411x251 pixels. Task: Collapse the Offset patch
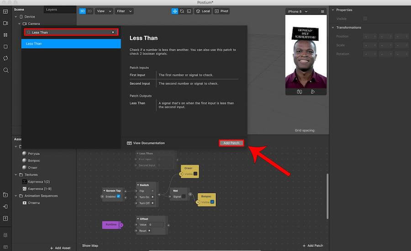138,219
